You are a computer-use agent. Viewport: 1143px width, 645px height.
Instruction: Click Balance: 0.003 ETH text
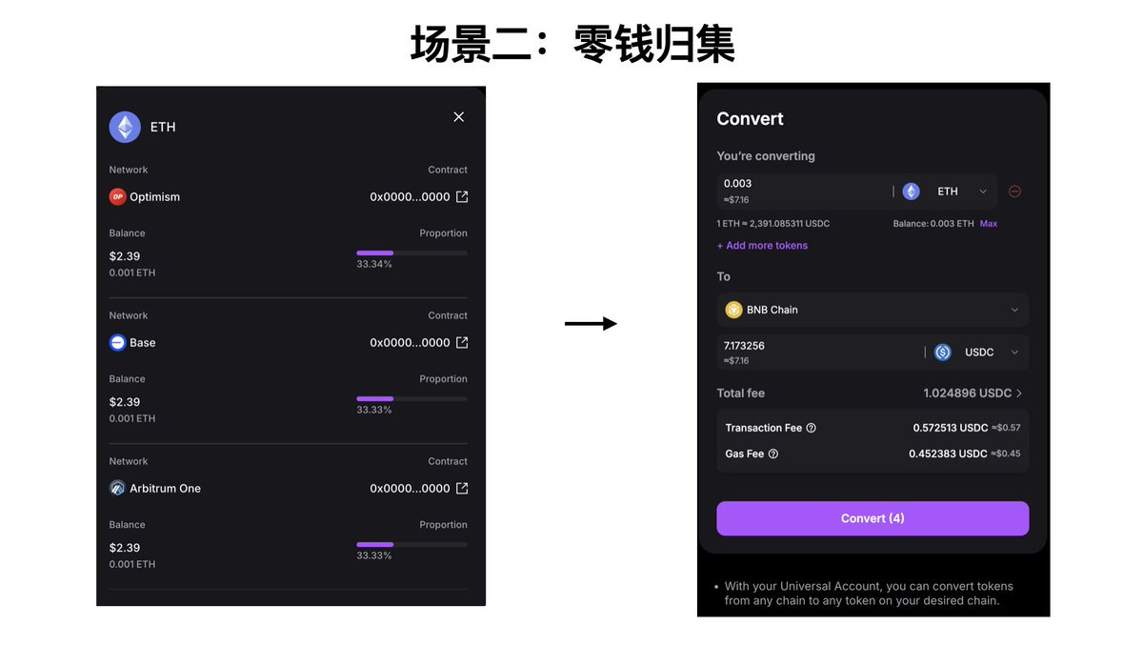[933, 224]
